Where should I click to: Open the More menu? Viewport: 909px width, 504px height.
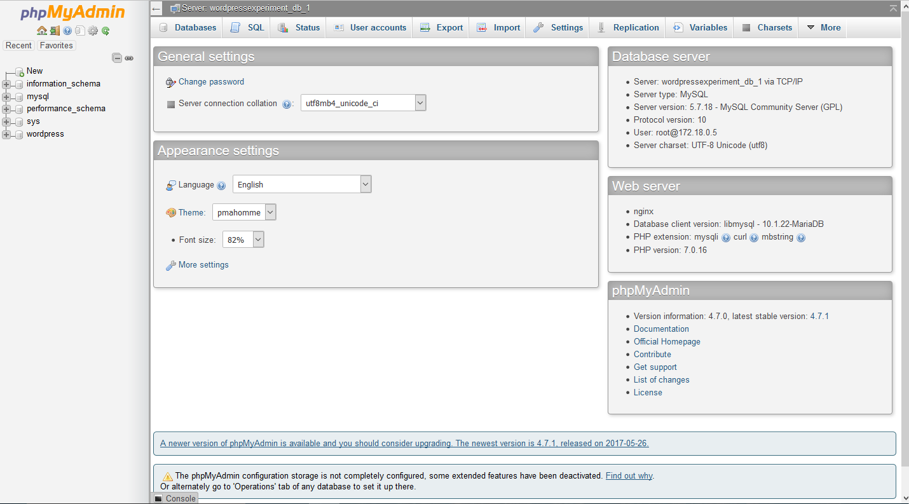click(823, 27)
